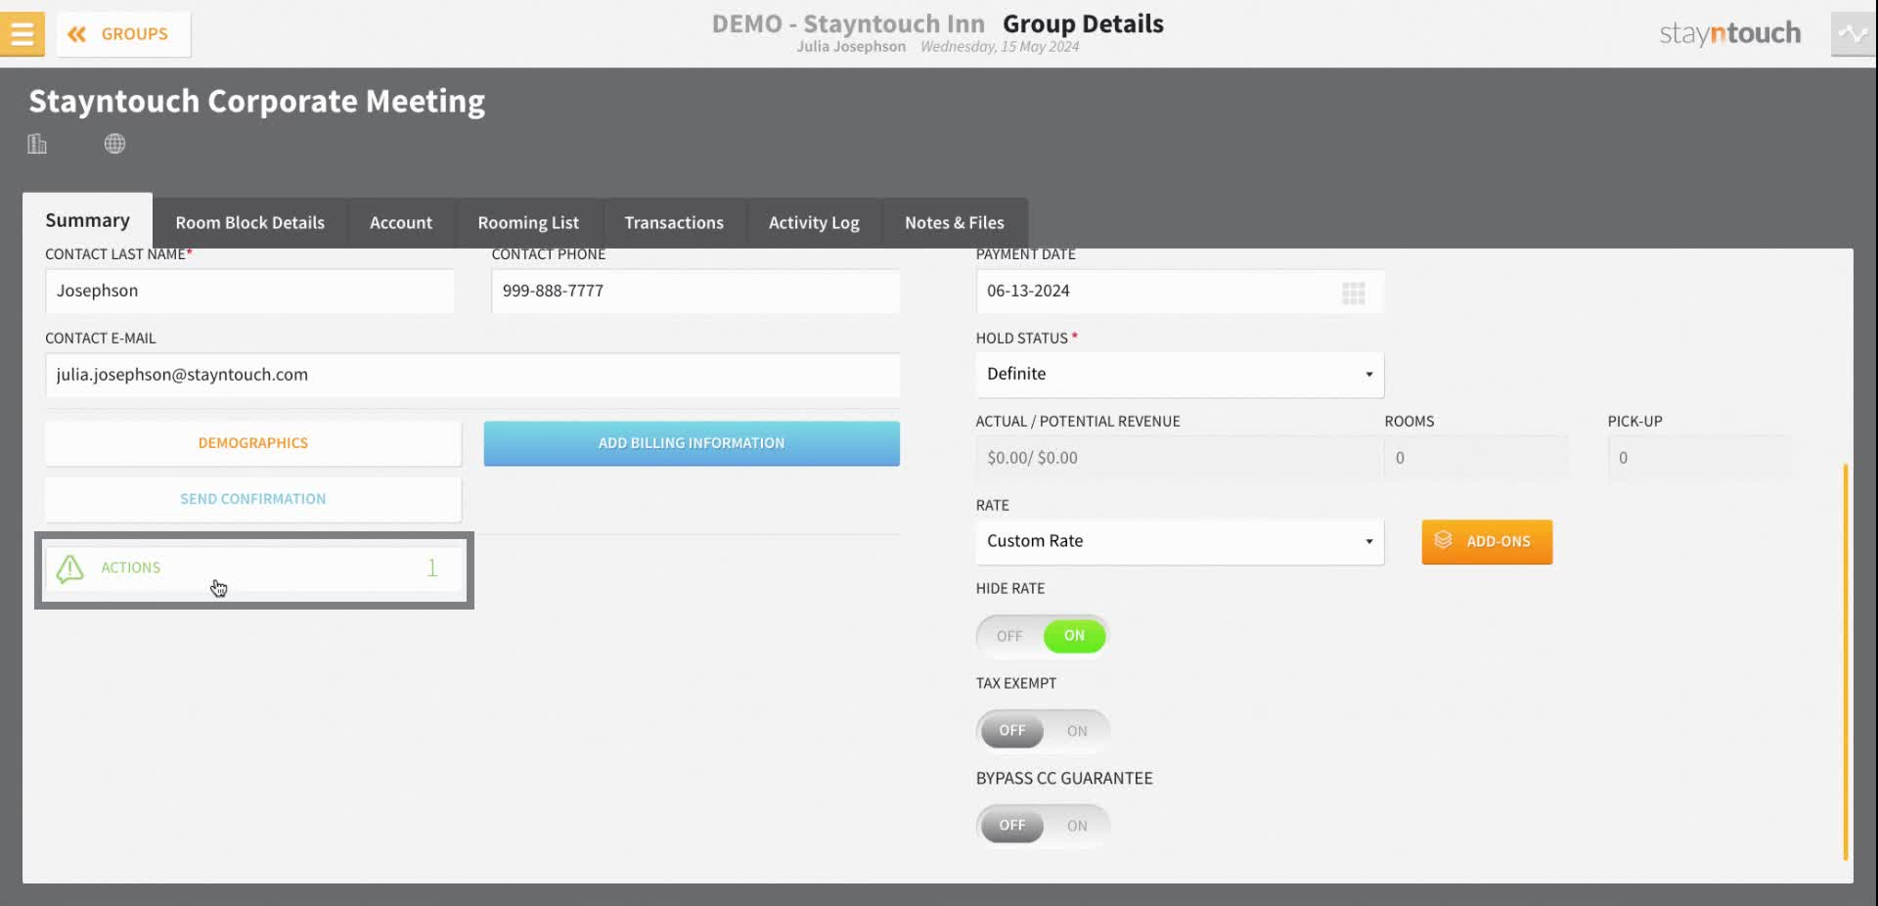This screenshot has height=906, width=1878.
Task: Edit the Contact Phone field
Action: 695,292
